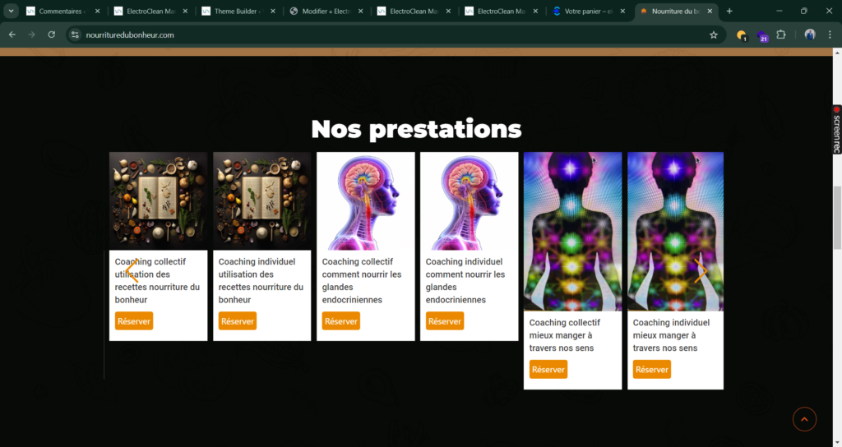Screen dimensions: 842x447
Task: Click title Coaching collectif comment nourrir les glandes
Action: pyautogui.click(x=362, y=281)
